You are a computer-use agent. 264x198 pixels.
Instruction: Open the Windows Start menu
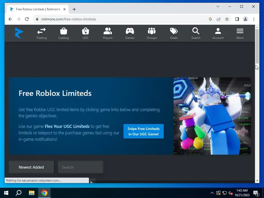(6, 193)
